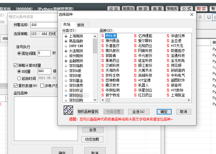The image size is (216, 154).
Task: Pick the 网宿科技 stock entry
Action: coord(145,51)
